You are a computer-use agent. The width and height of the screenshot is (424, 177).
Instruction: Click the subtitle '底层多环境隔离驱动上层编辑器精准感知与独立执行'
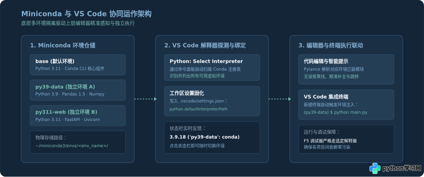pos(78,24)
